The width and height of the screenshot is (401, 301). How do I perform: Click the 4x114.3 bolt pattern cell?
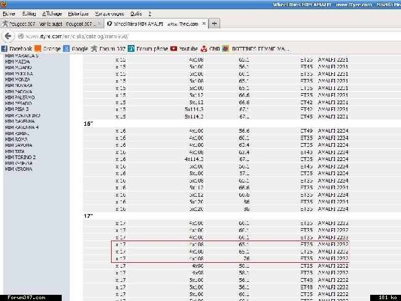pyautogui.click(x=194, y=159)
